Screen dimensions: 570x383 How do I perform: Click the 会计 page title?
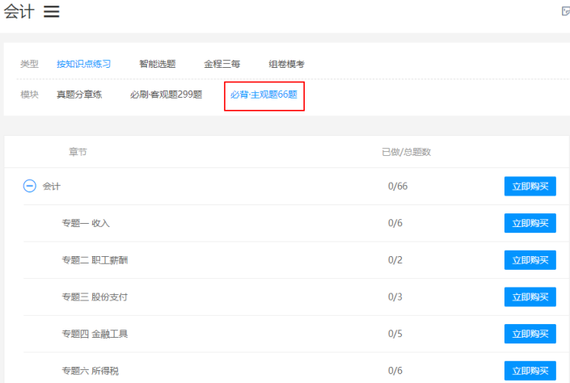point(18,11)
